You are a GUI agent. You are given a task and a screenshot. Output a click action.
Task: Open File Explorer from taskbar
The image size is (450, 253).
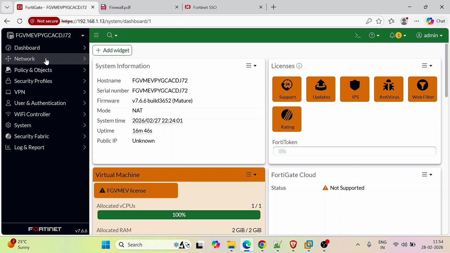pyautogui.click(x=231, y=245)
